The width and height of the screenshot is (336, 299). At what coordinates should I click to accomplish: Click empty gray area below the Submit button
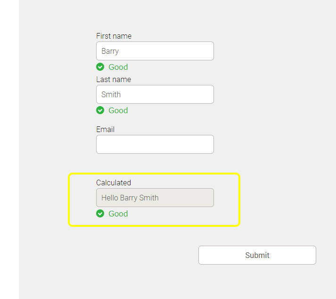[x=257, y=282]
